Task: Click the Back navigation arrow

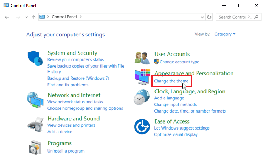Action: point(7,17)
